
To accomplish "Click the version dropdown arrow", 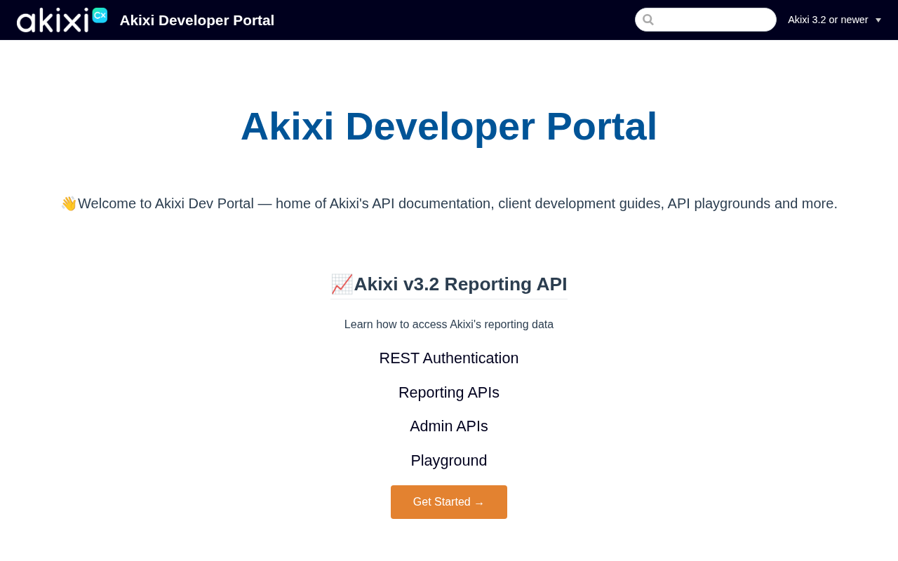I will [x=878, y=20].
